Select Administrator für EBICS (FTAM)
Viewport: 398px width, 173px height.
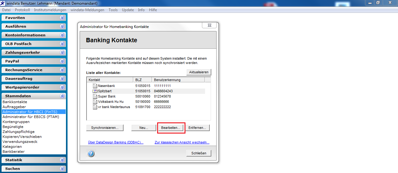tap(30, 117)
